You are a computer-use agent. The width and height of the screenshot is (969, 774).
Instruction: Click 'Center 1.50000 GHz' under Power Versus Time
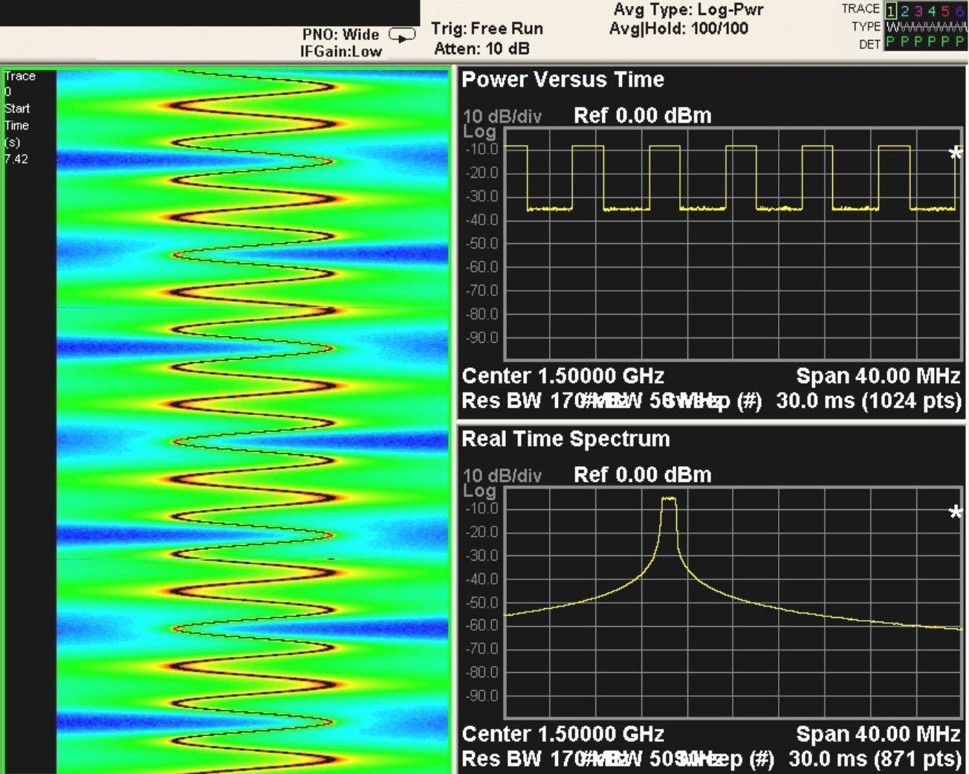tap(563, 375)
